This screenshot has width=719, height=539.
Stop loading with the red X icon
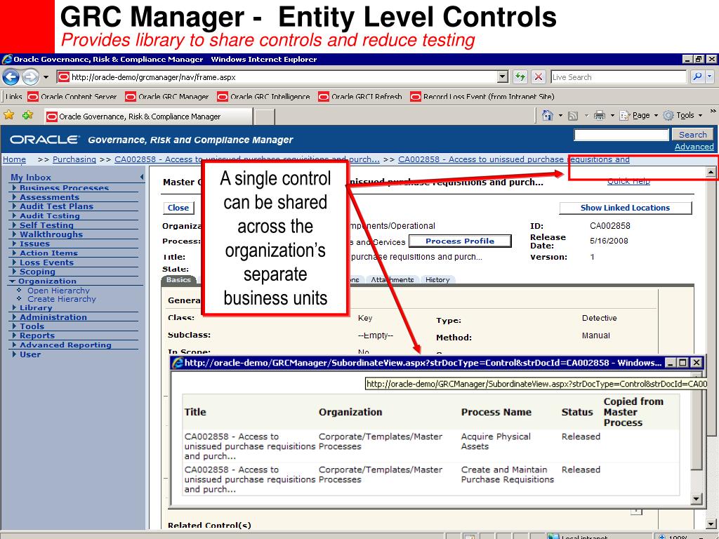(x=539, y=77)
